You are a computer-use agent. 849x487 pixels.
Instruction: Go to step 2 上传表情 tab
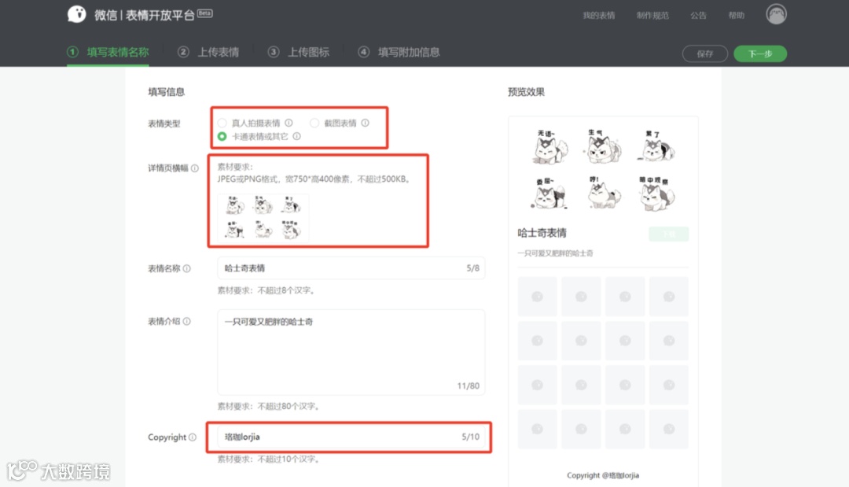208,52
